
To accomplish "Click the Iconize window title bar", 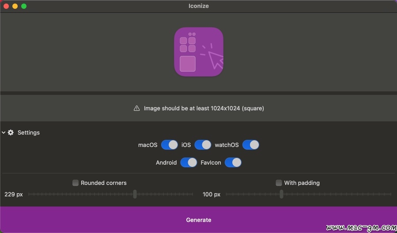I will pyautogui.click(x=199, y=6).
